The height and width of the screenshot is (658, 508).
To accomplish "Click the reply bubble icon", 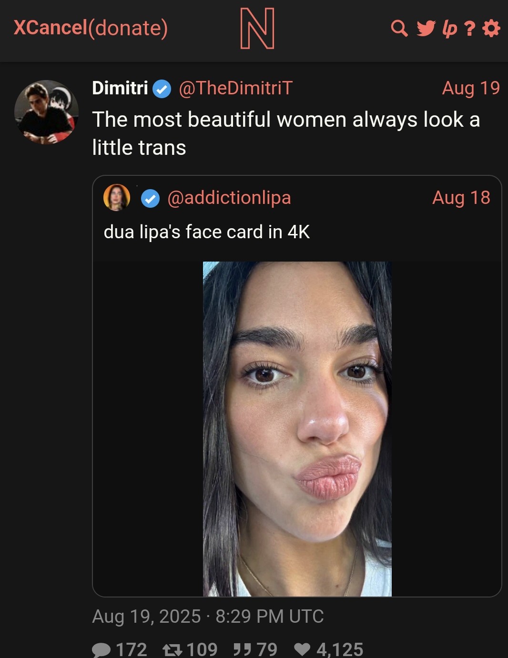I will pos(101,649).
